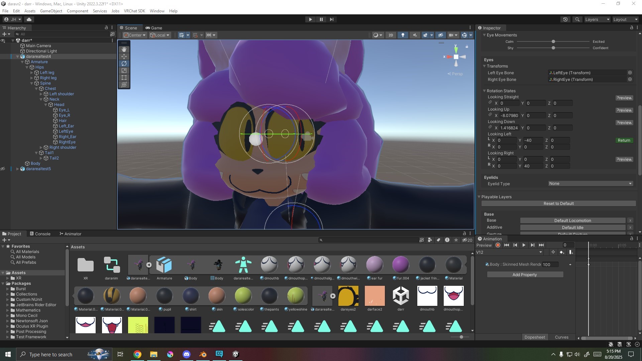Open global search magnifier icon
Screen dimensions: 642x361
point(577,19)
